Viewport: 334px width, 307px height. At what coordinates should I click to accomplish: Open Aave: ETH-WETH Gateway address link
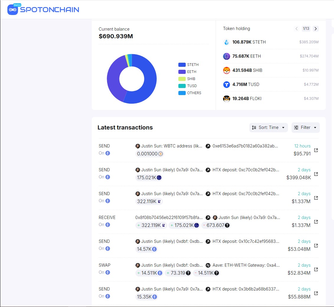point(245,265)
